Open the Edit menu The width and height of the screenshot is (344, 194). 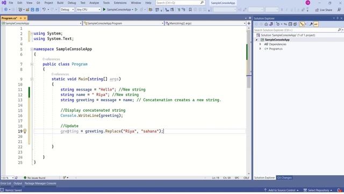click(20, 3)
